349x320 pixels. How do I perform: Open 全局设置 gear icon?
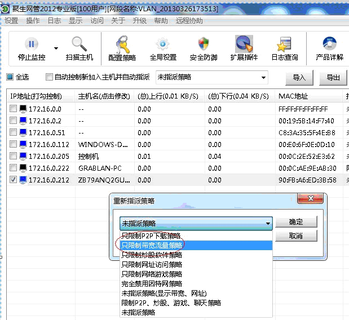(x=163, y=45)
